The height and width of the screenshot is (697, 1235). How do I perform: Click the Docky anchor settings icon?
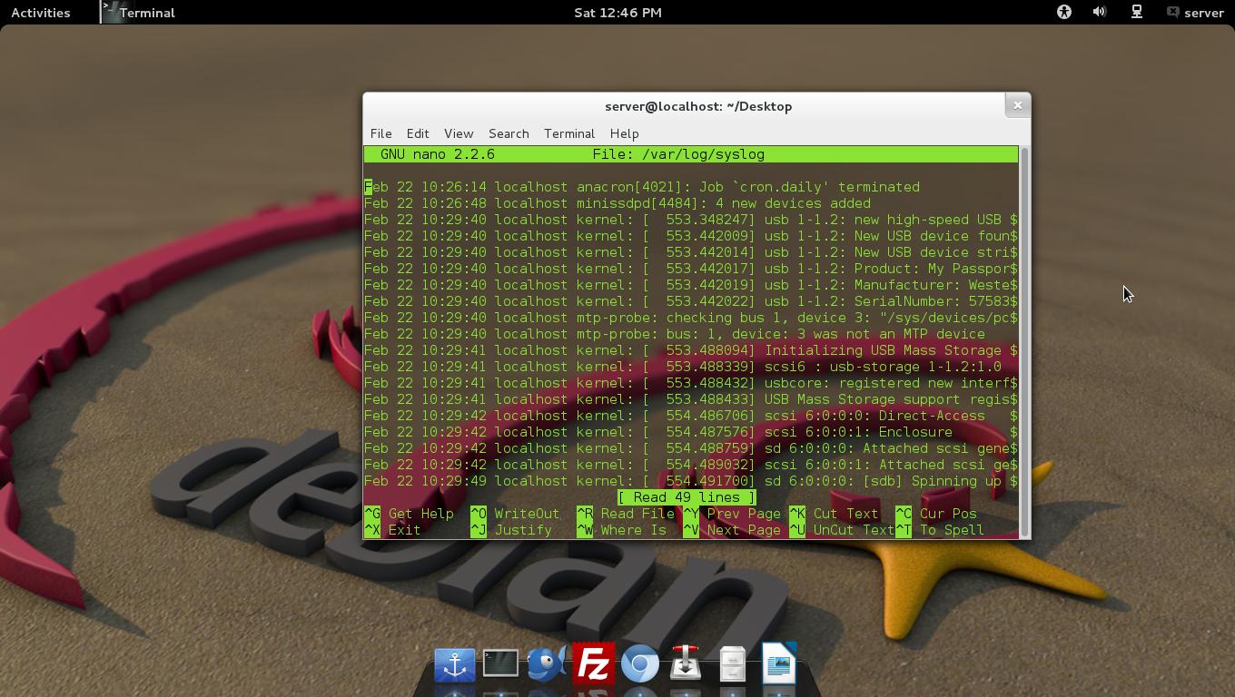tap(455, 664)
